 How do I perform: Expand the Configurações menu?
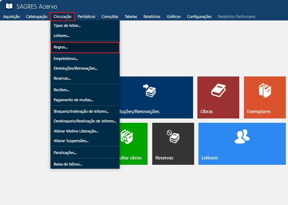coord(199,17)
